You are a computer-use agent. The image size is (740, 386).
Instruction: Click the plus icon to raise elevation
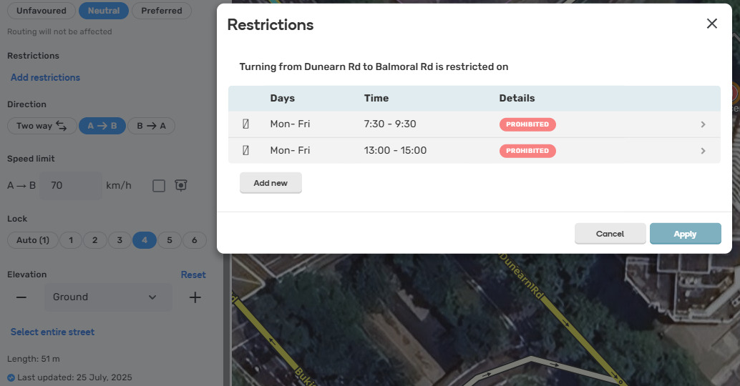195,297
